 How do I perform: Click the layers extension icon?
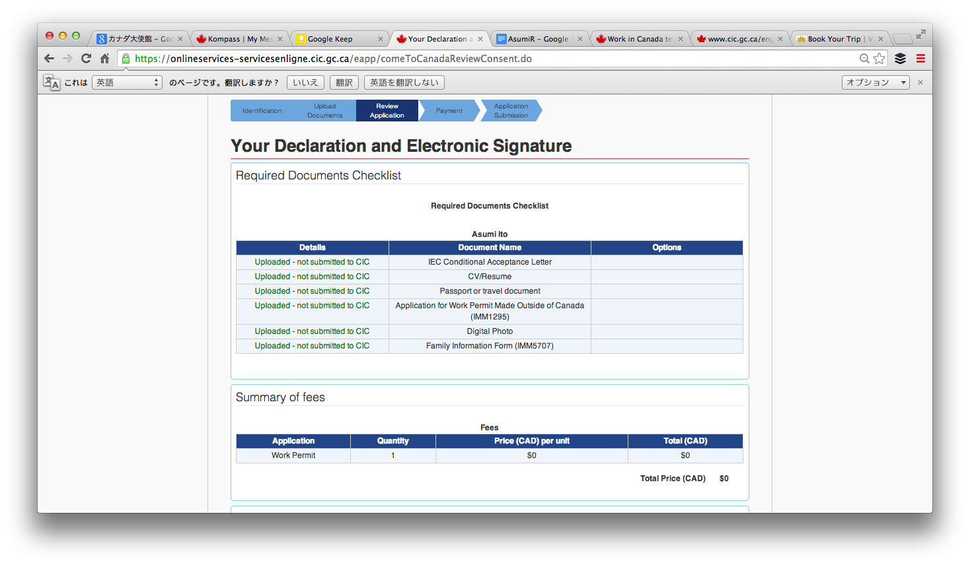(x=900, y=59)
